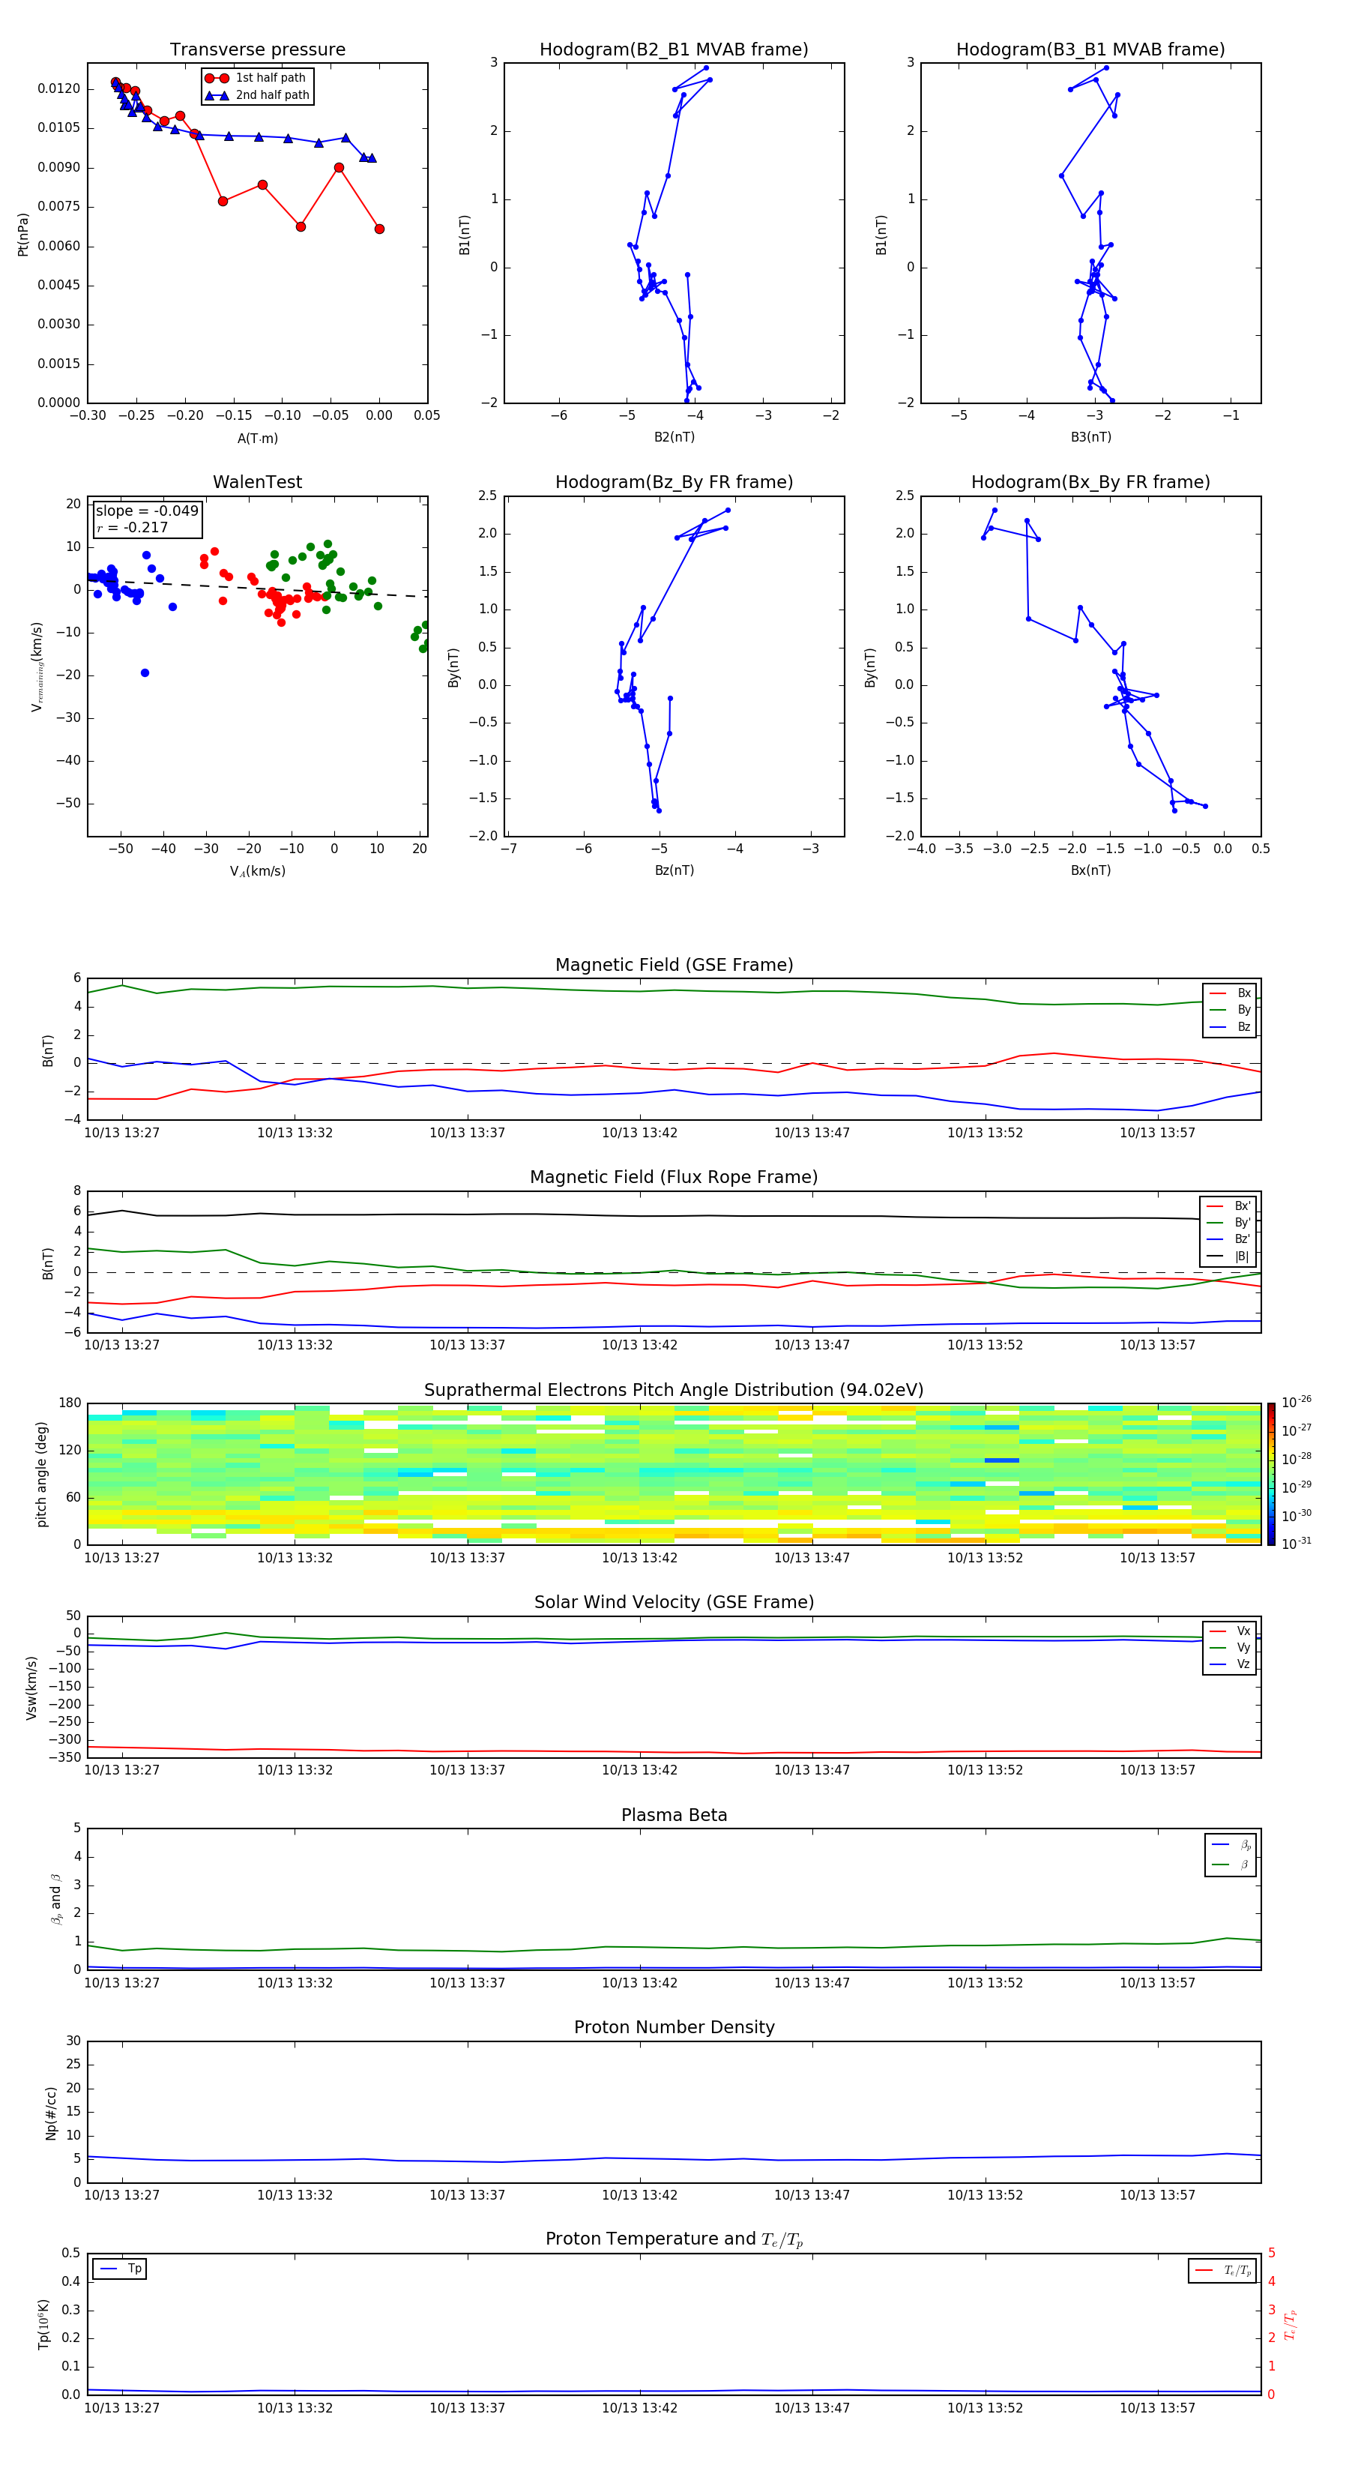Click the βp entry in Plasma Beta legend

pos(1232,1845)
